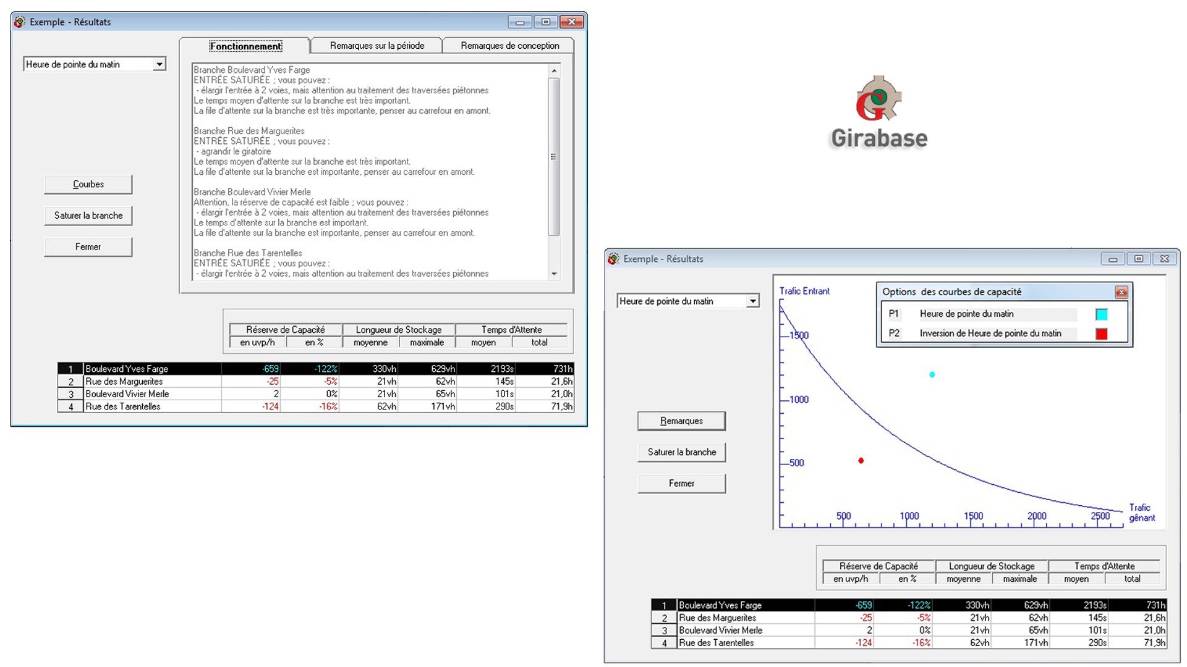1187x667 pixels.
Task: Open period dropdown in right window
Action: point(752,301)
